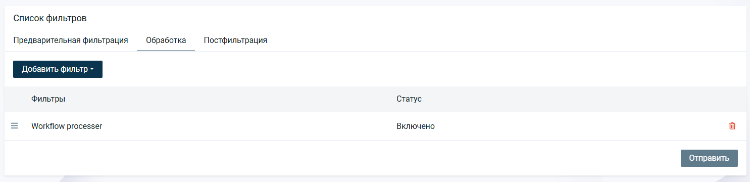Click the Включено status value

(x=416, y=126)
